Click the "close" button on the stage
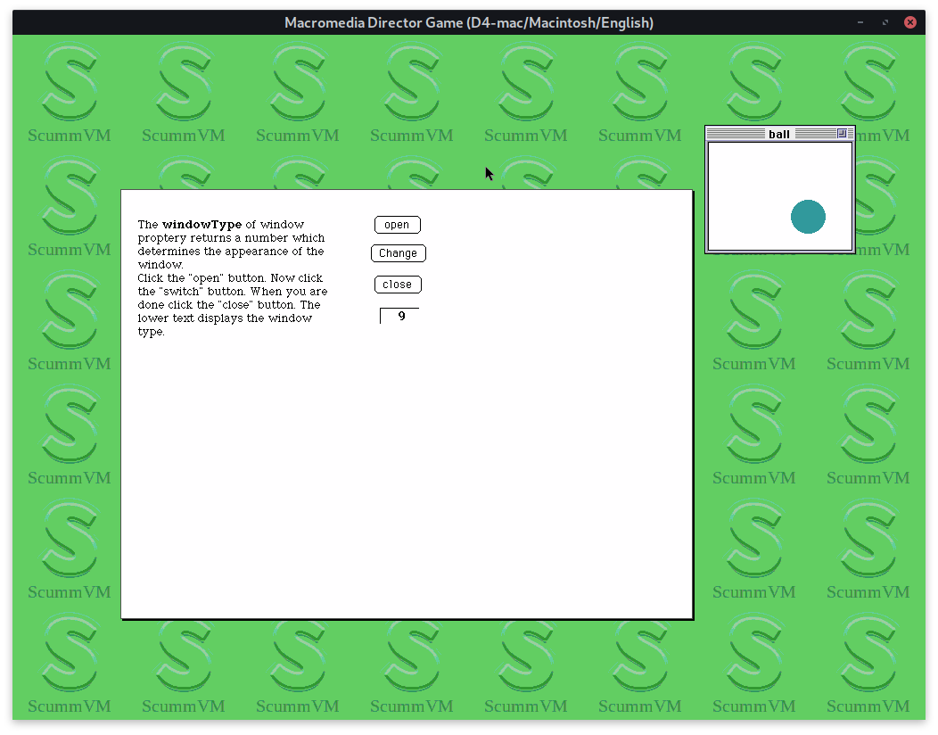 pos(397,285)
